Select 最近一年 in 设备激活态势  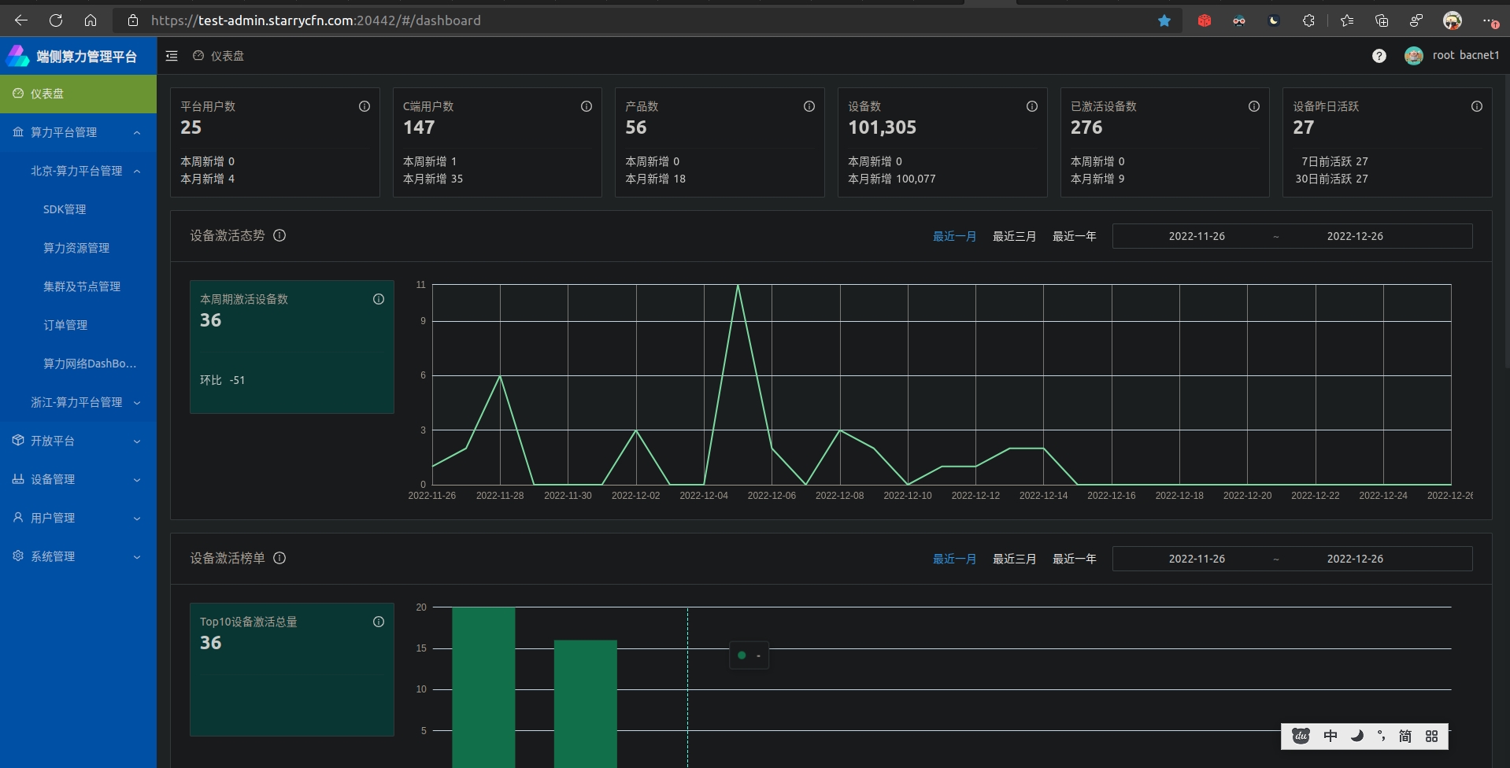coord(1074,236)
